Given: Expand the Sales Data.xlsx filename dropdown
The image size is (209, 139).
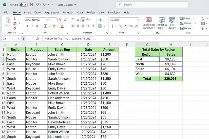Looking at the screenshot, I should pos(75,5).
